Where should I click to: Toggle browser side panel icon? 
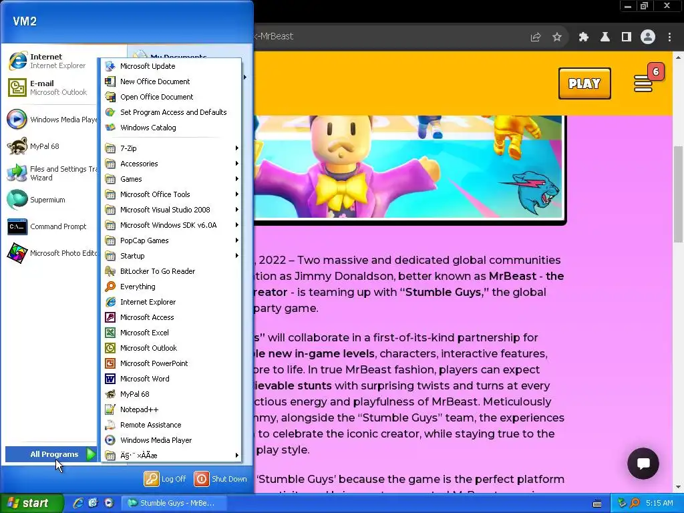tap(627, 37)
